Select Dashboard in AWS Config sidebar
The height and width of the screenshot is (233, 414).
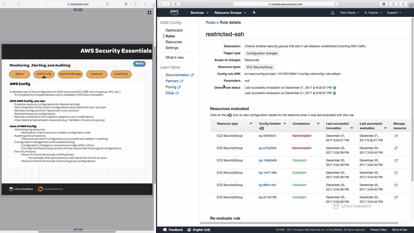[174, 30]
